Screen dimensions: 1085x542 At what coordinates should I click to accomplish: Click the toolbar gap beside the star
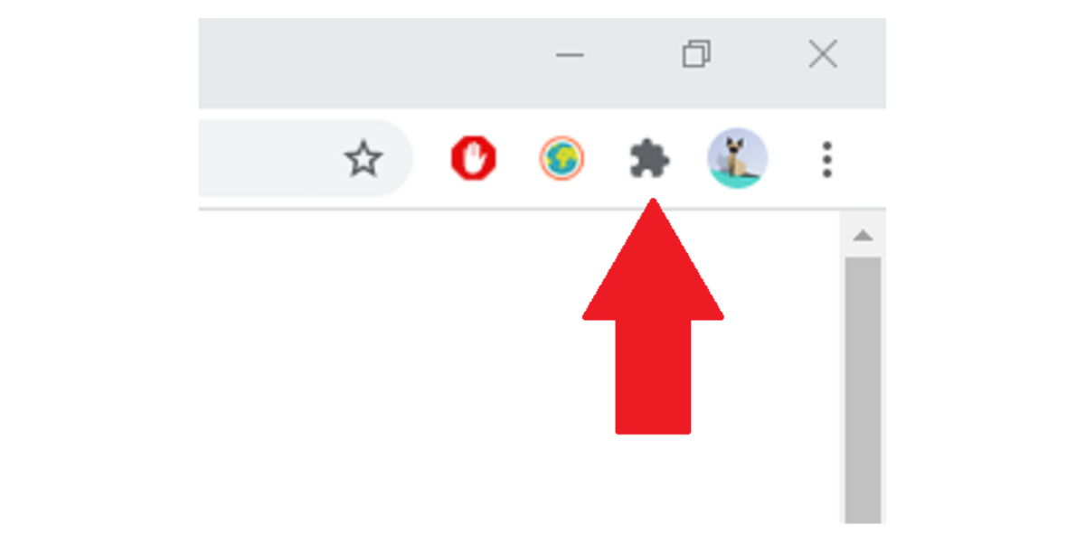point(431,159)
